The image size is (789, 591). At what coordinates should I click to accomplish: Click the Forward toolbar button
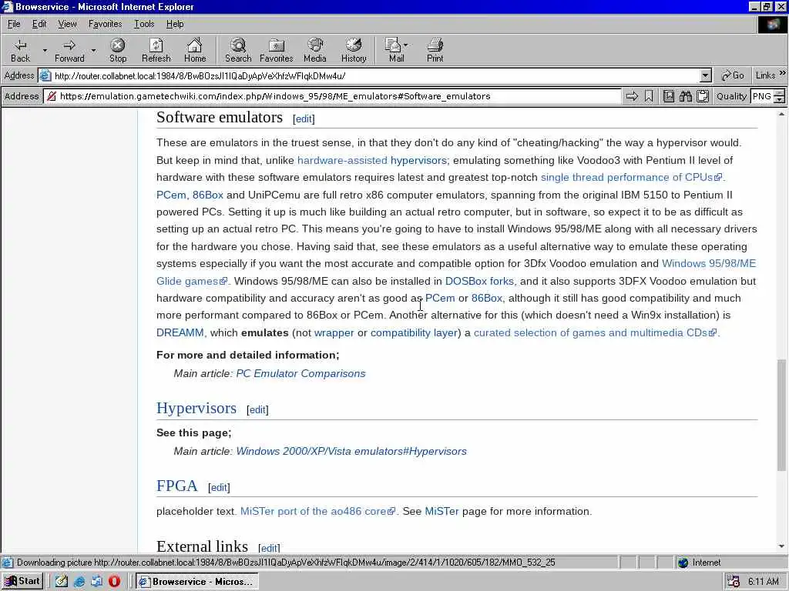(69, 50)
